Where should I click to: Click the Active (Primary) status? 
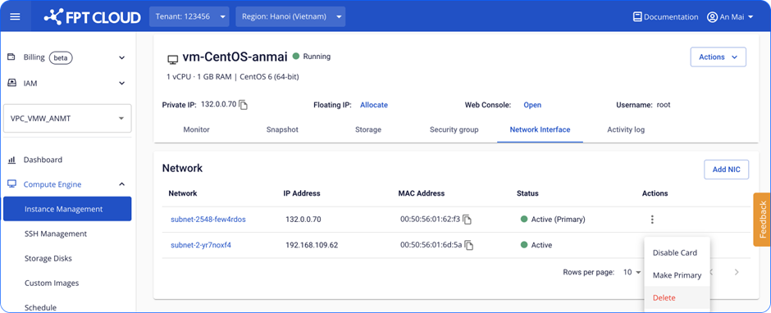pos(553,219)
